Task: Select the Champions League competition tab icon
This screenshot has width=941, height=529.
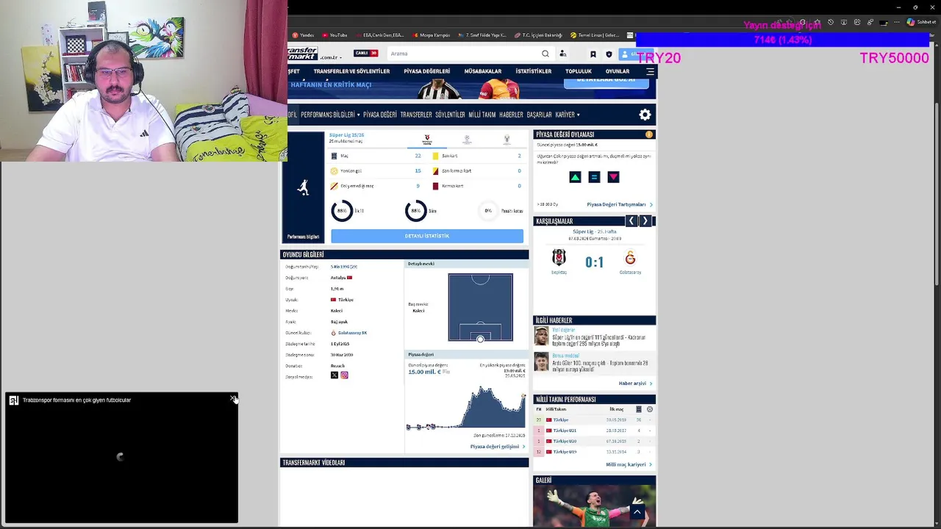Action: pyautogui.click(x=467, y=139)
